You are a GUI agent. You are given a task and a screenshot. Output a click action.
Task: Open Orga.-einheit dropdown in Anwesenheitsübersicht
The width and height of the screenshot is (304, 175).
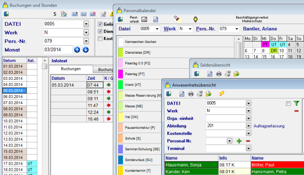(x=248, y=119)
